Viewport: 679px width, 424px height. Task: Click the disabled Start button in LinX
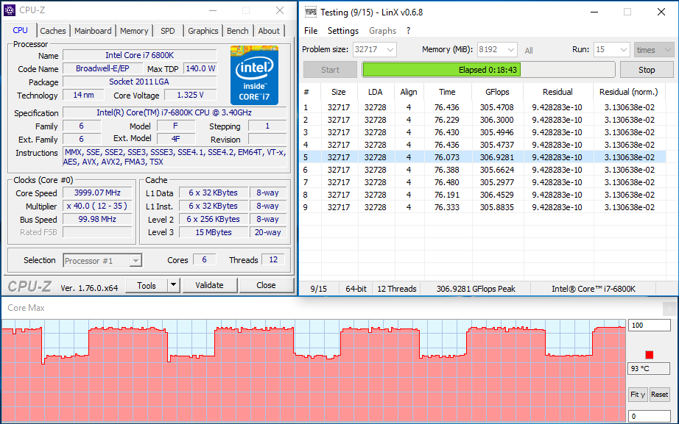(x=330, y=70)
